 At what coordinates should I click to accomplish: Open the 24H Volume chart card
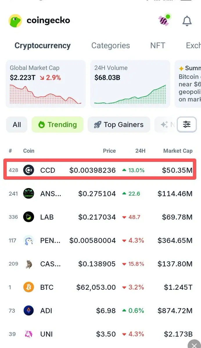(x=130, y=84)
